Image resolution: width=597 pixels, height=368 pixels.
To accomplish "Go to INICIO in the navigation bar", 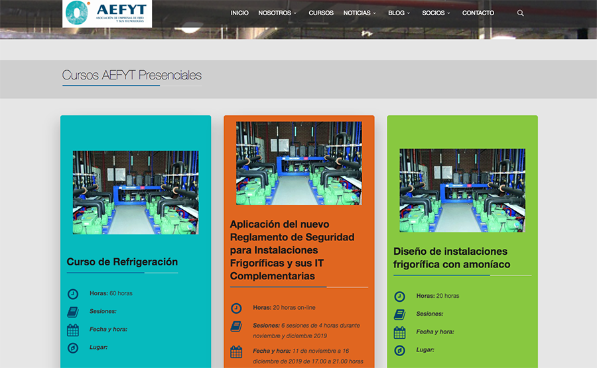I will pos(239,13).
